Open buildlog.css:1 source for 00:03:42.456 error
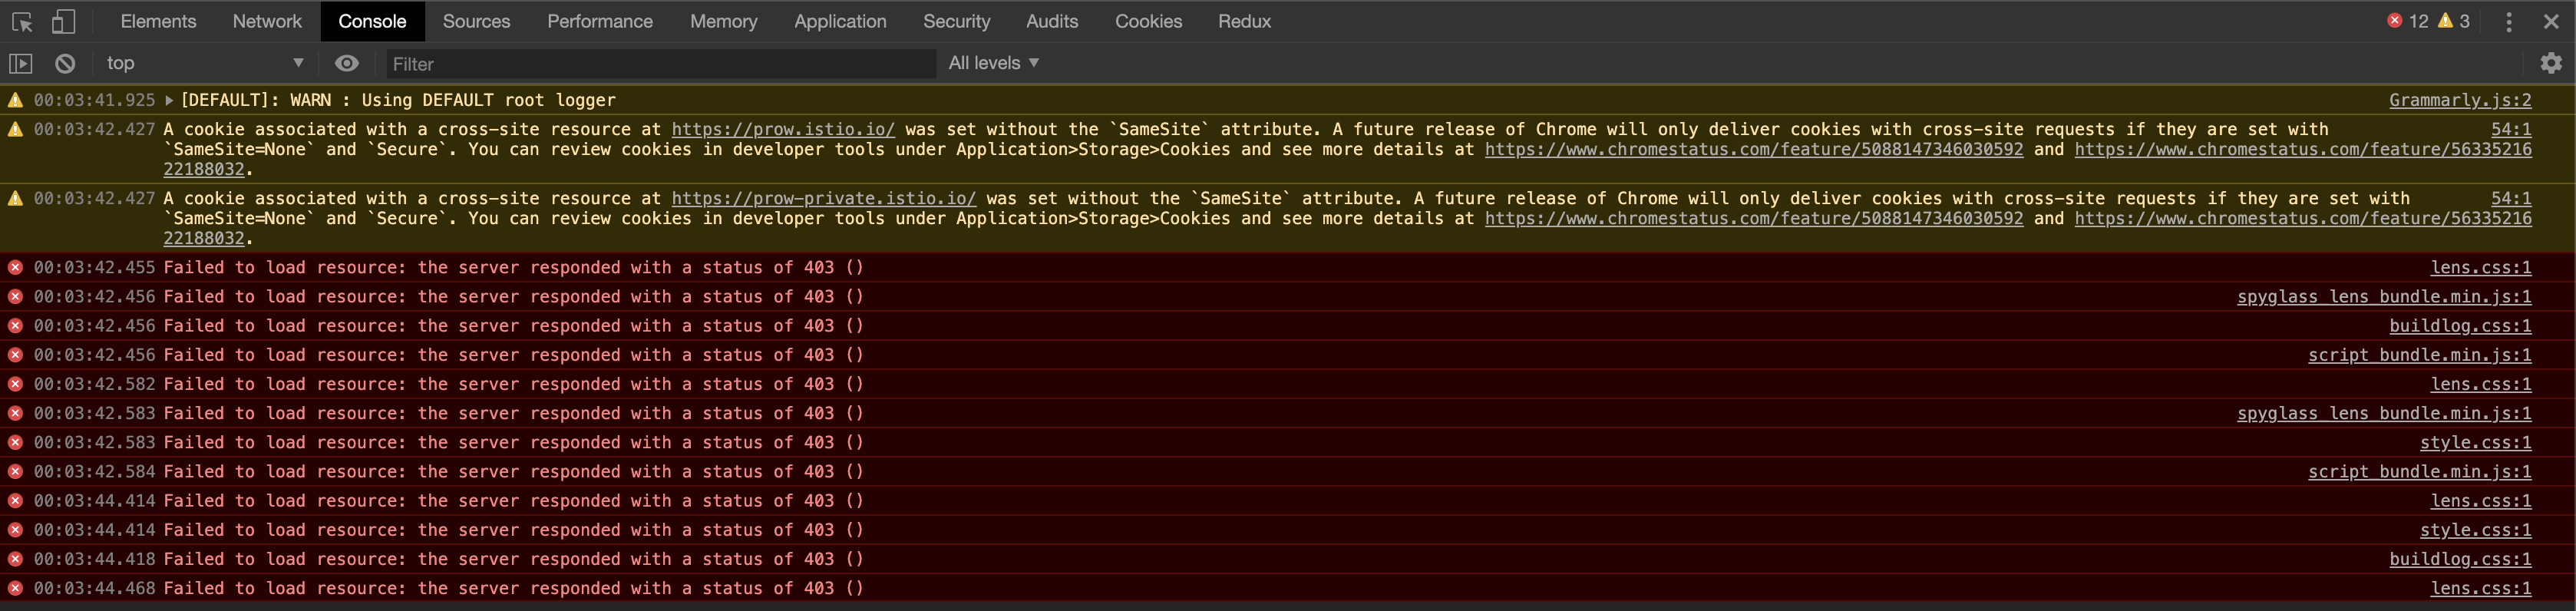This screenshot has width=2576, height=611. click(2460, 325)
